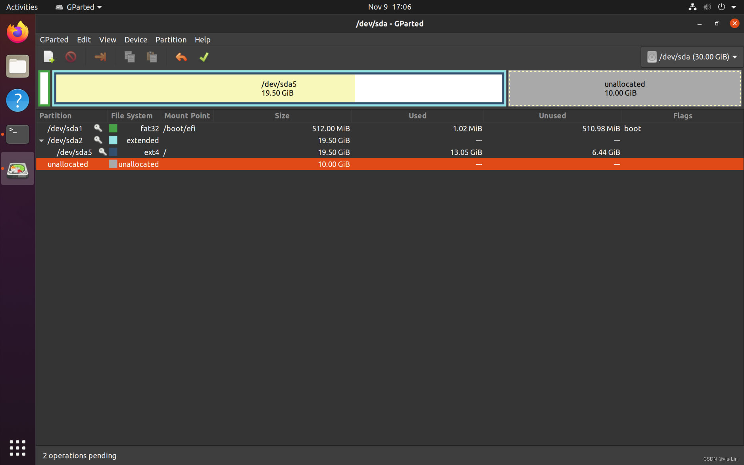
Task: Click the key icon next to /dev/sda2
Action: click(x=98, y=140)
